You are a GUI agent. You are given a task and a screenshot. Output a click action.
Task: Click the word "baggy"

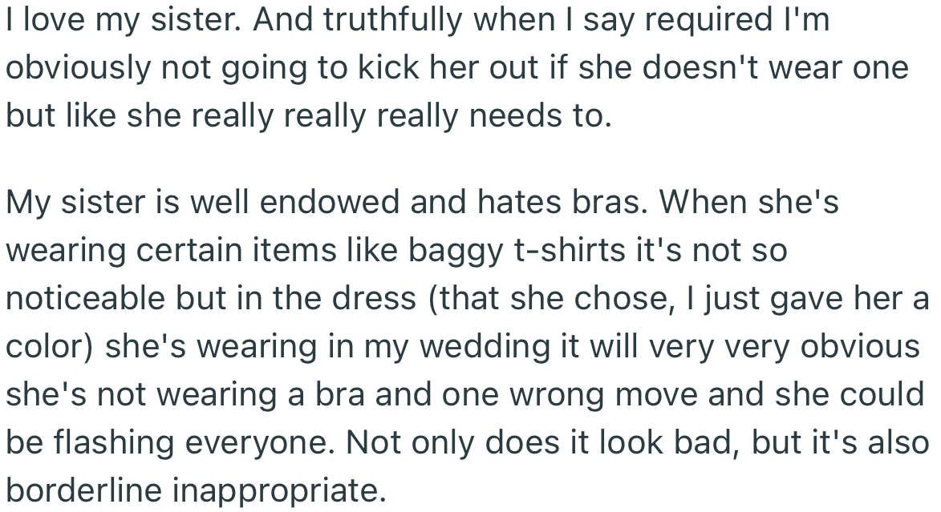click(x=457, y=250)
